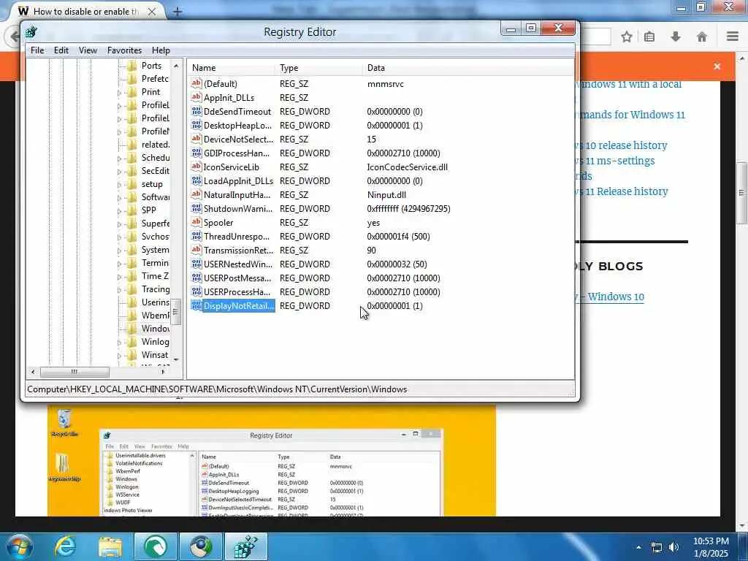Click the DesktopHeapLo... DWORD icon
Image resolution: width=748 pixels, height=561 pixels.
(196, 125)
